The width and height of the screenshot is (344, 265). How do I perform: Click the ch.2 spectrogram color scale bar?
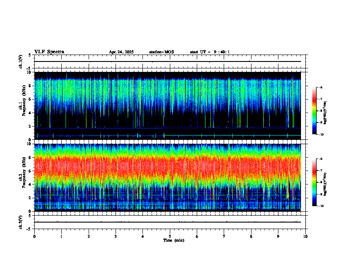tap(314, 182)
